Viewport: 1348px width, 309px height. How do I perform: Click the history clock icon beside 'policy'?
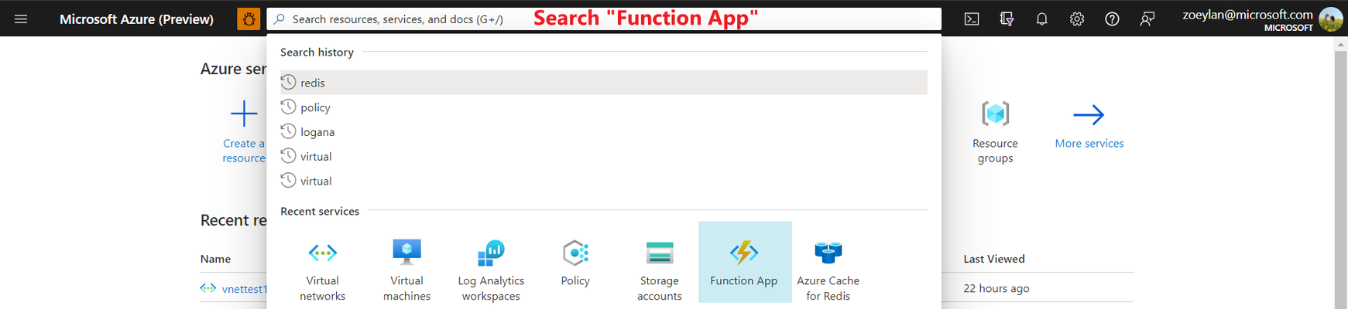(288, 107)
